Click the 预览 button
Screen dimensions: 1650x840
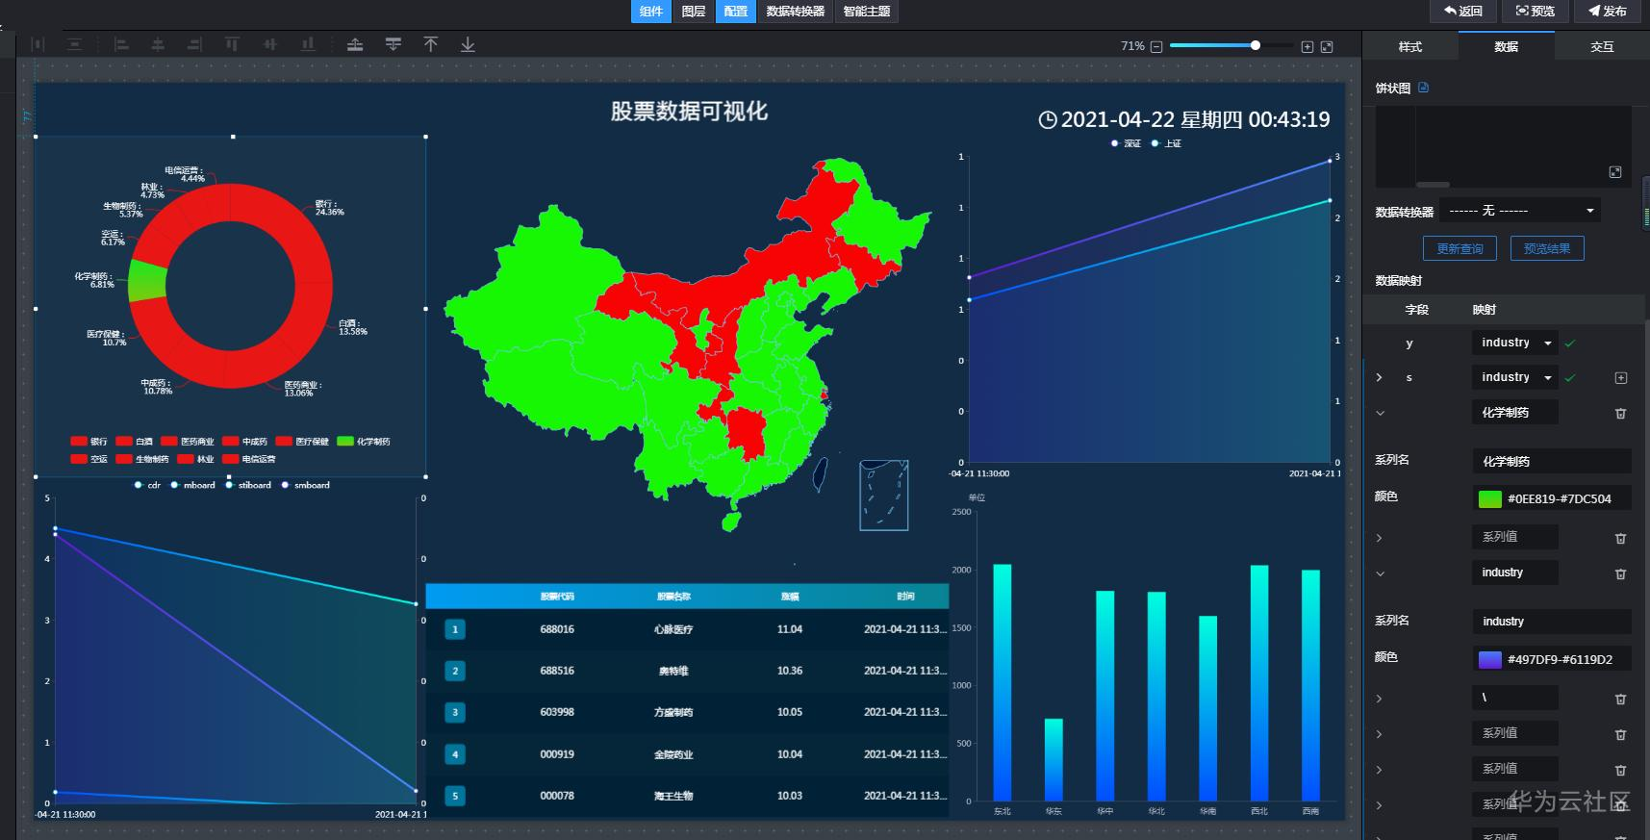[x=1536, y=12]
